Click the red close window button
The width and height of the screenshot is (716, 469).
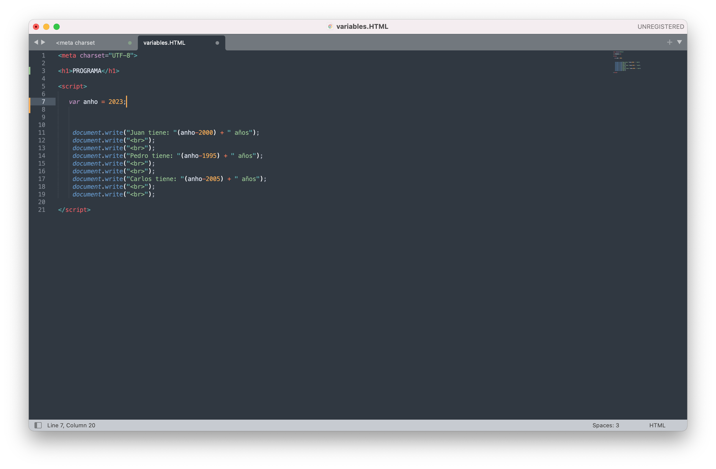[36, 27]
